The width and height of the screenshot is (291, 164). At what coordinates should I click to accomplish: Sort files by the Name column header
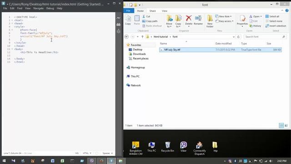164,44
